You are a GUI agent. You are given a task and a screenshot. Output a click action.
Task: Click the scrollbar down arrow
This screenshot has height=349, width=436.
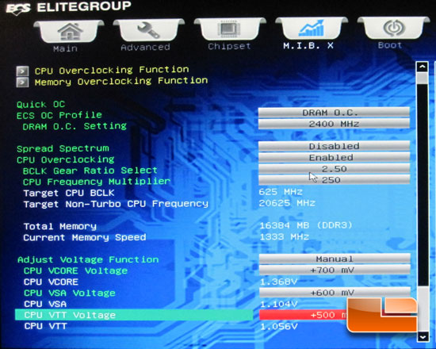point(423,337)
